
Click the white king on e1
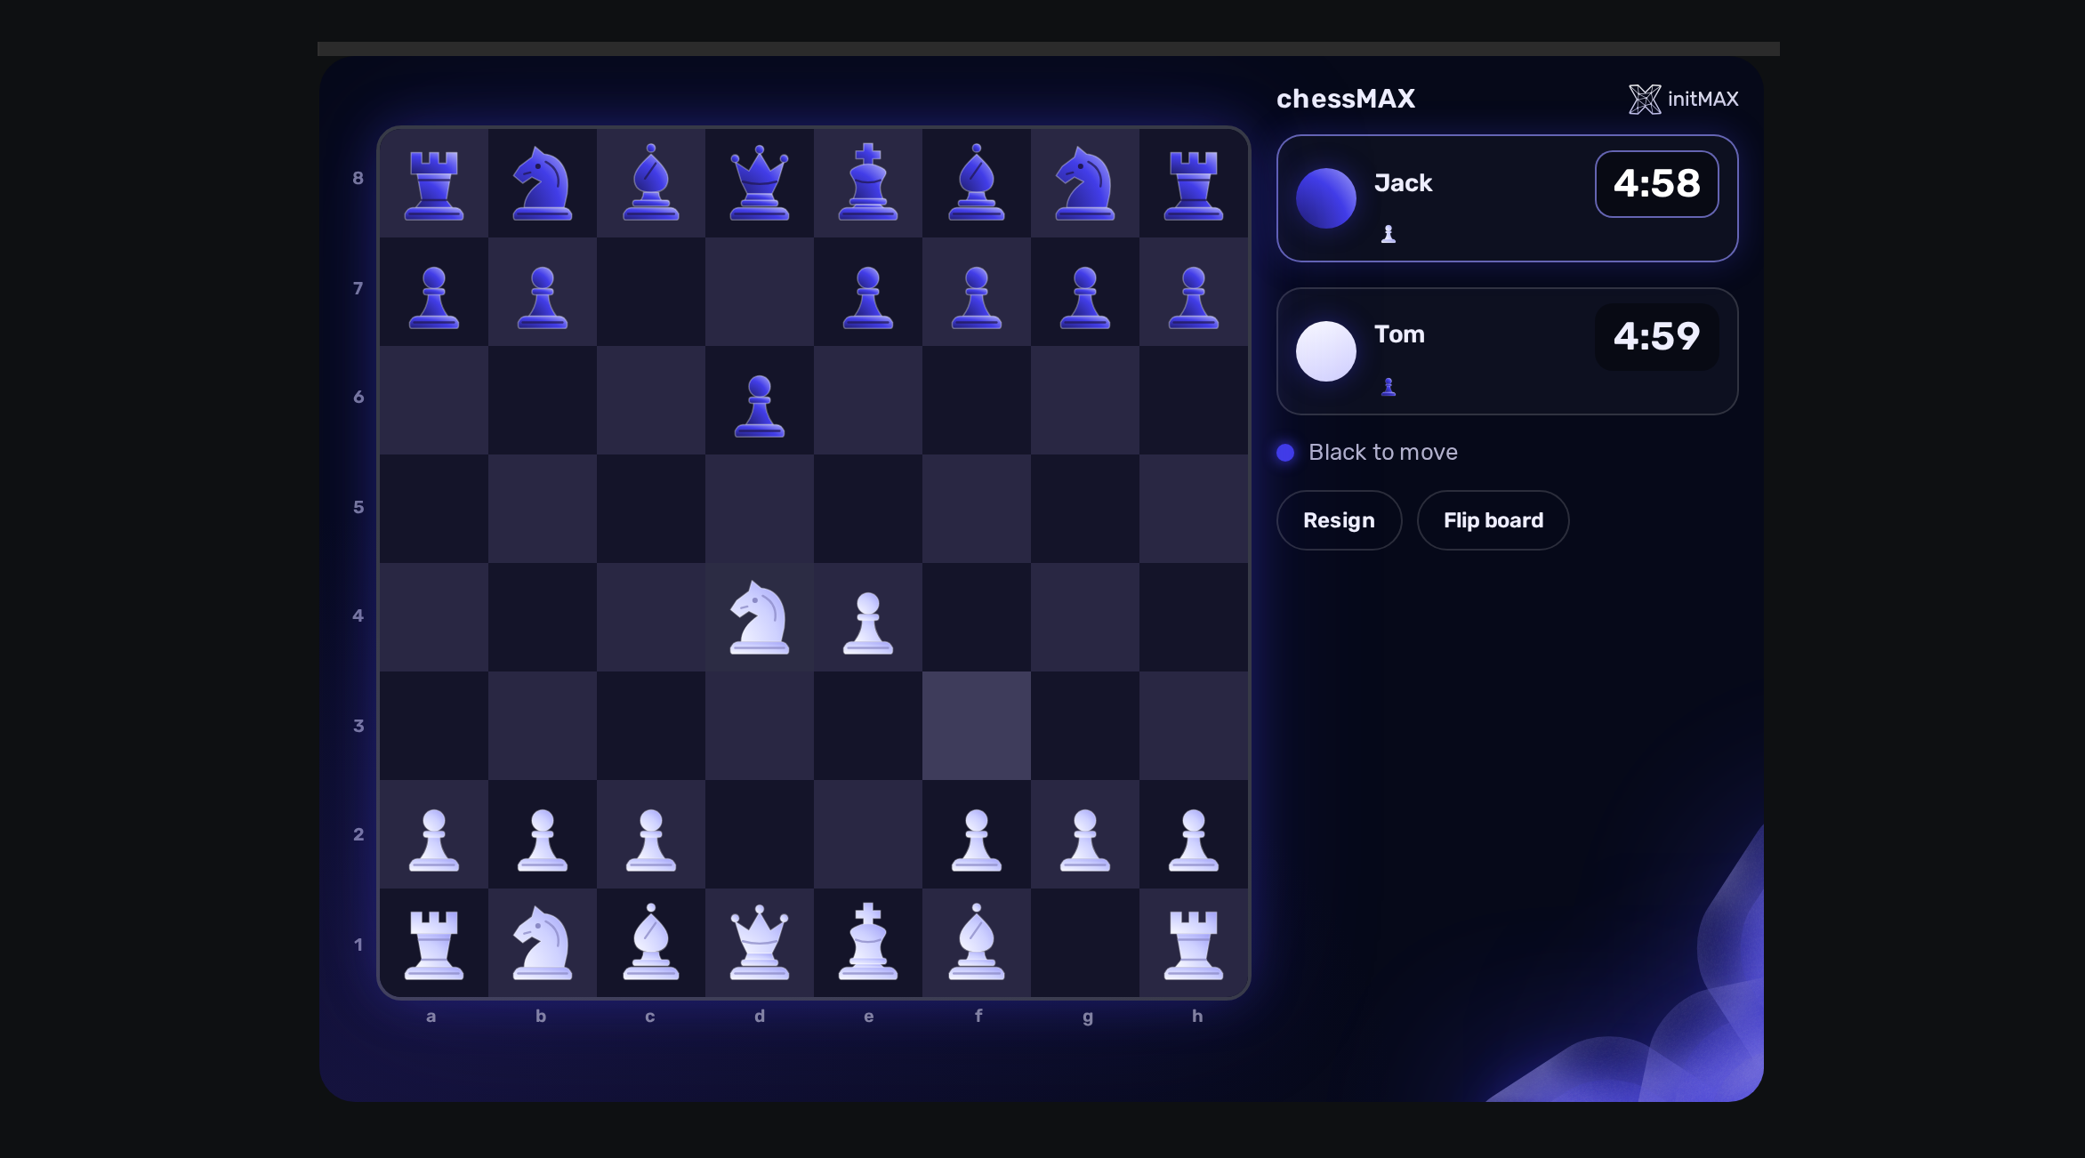[x=868, y=942]
